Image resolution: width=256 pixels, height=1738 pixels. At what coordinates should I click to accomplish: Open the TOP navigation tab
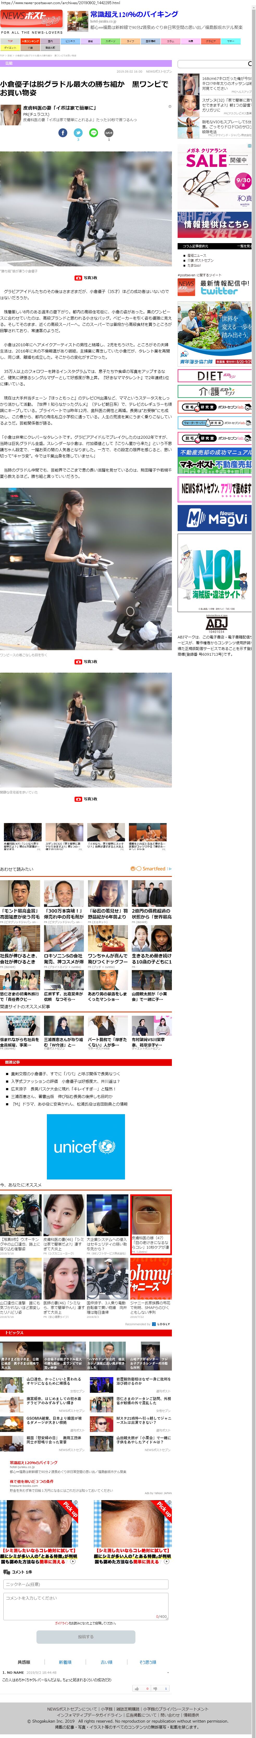coord(10,41)
